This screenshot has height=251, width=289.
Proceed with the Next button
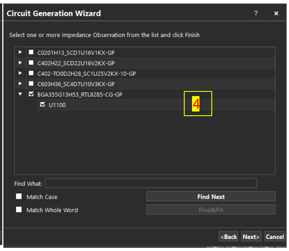coord(251,237)
